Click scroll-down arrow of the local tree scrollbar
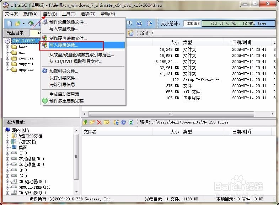This screenshot has width=279, height=205. tap(76, 192)
